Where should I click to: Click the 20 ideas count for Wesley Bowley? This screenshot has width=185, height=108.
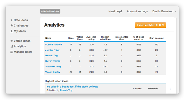(x=71, y=72)
